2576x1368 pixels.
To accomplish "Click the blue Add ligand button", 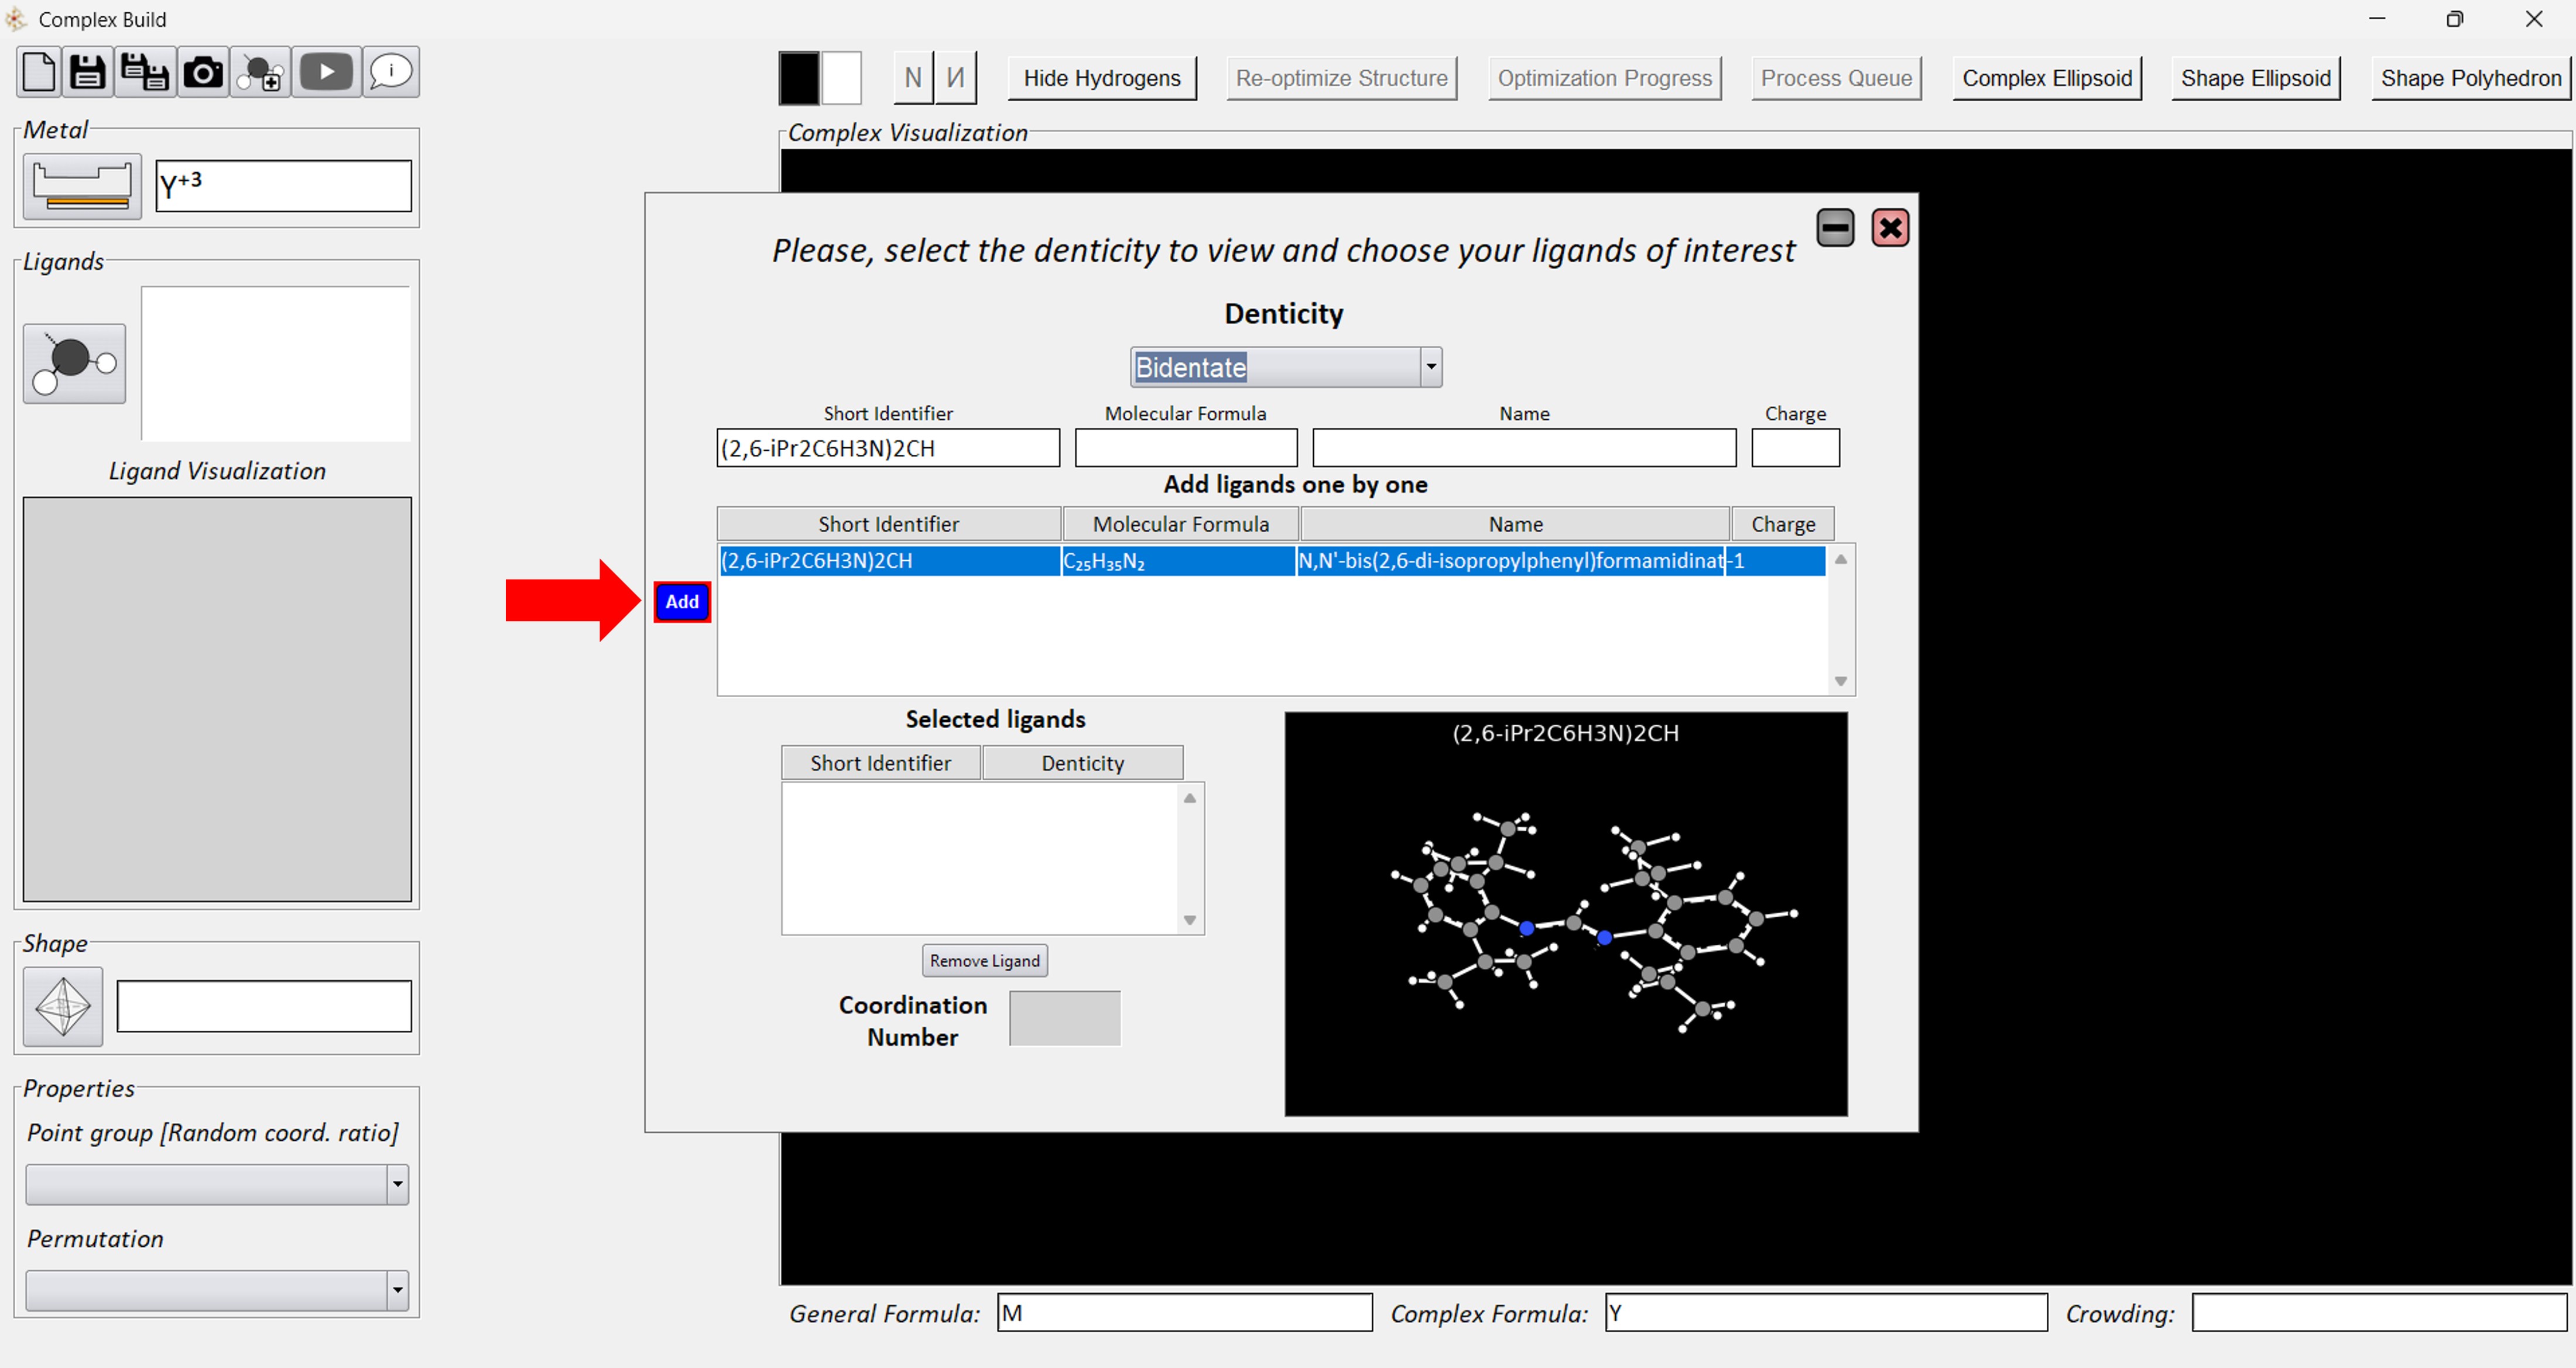I will pyautogui.click(x=682, y=602).
